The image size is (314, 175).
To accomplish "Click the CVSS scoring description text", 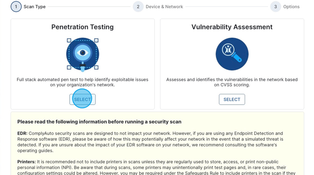I will click(x=232, y=82).
